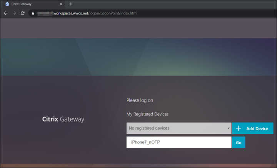Select the Citrix Gateway tab
Screen dimensions: 277x168
33,4
